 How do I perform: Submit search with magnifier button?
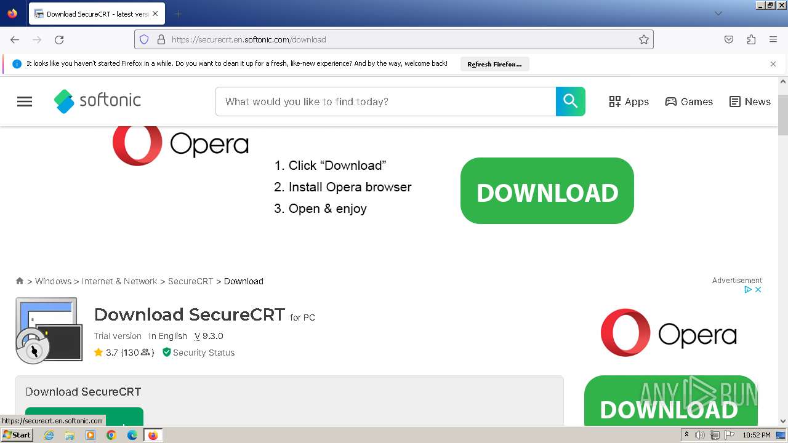click(571, 102)
